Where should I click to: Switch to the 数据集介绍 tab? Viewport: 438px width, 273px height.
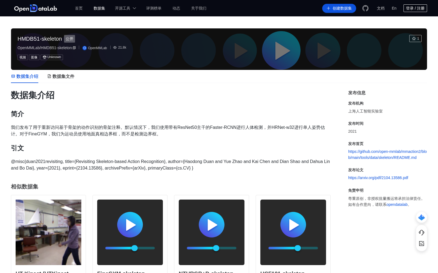point(25,76)
